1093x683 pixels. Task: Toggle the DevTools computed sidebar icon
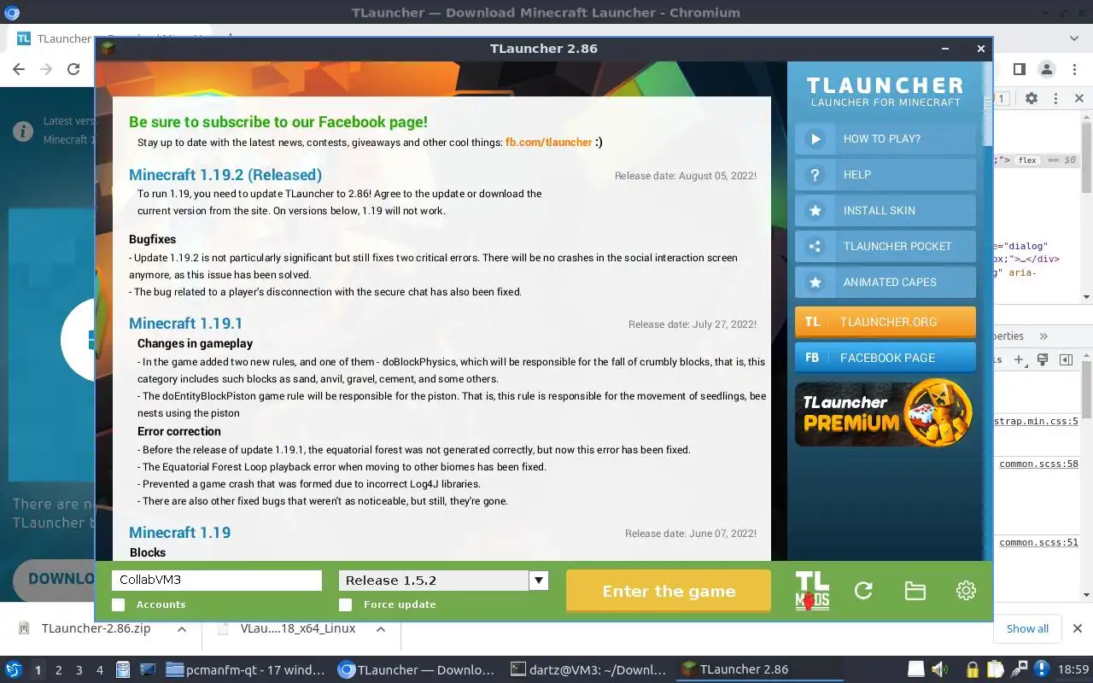pos(1066,360)
